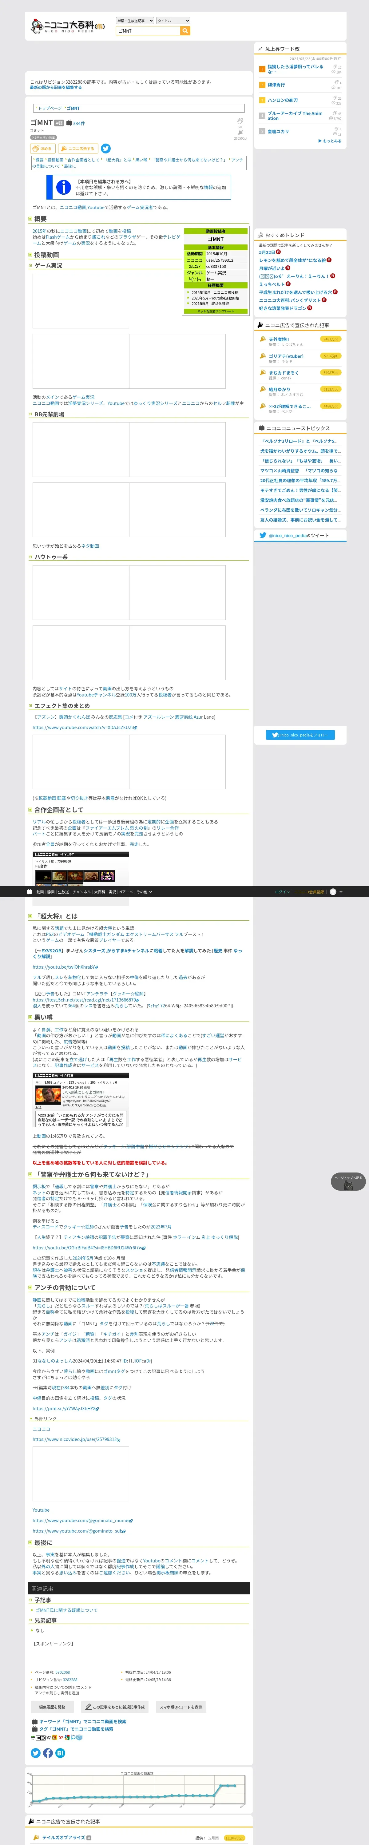This screenshot has height=1845, width=369.
Task: Open the タイトル search scope dropdown
Action: click(x=173, y=21)
